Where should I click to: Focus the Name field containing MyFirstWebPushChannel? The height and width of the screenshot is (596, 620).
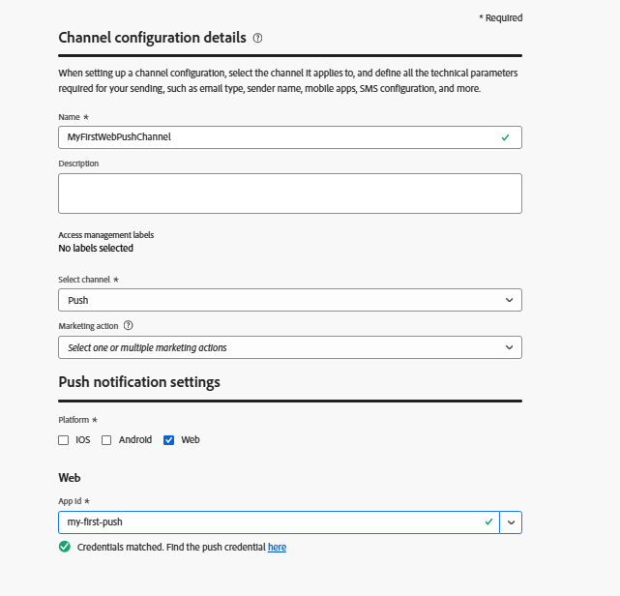[x=271, y=137]
